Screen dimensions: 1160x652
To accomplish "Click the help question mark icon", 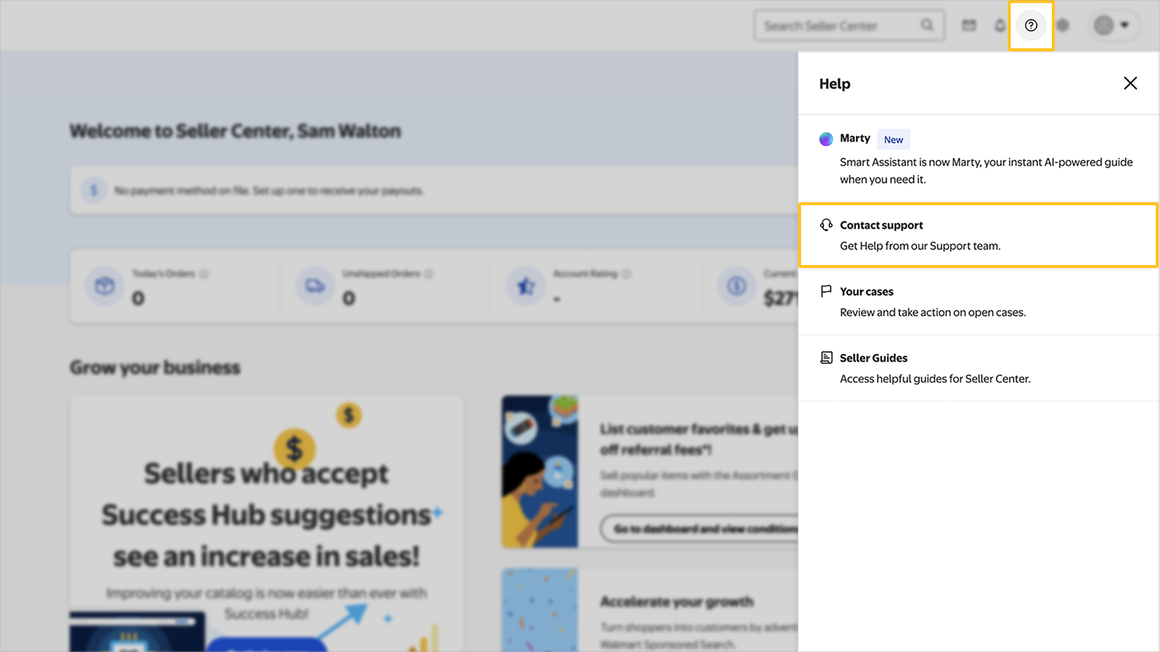I will tap(1031, 25).
